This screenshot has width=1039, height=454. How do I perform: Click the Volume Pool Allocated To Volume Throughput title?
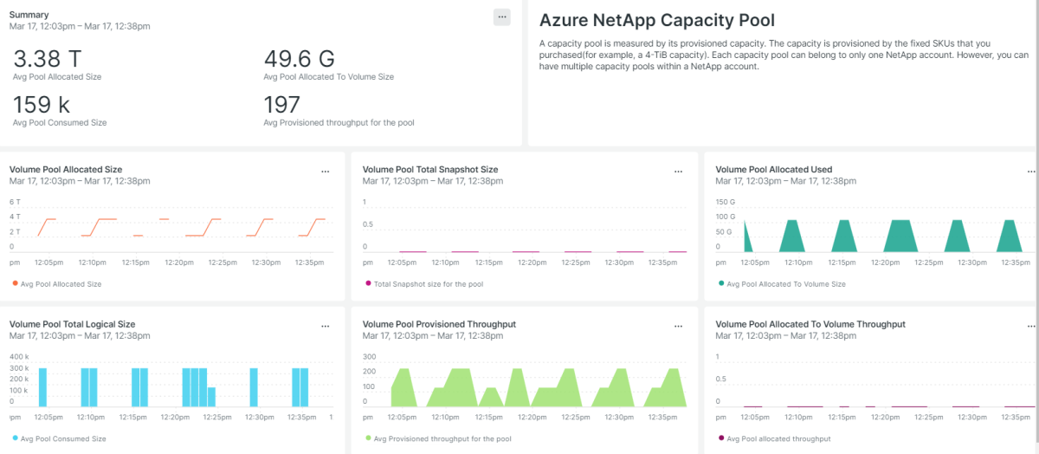pyautogui.click(x=810, y=324)
